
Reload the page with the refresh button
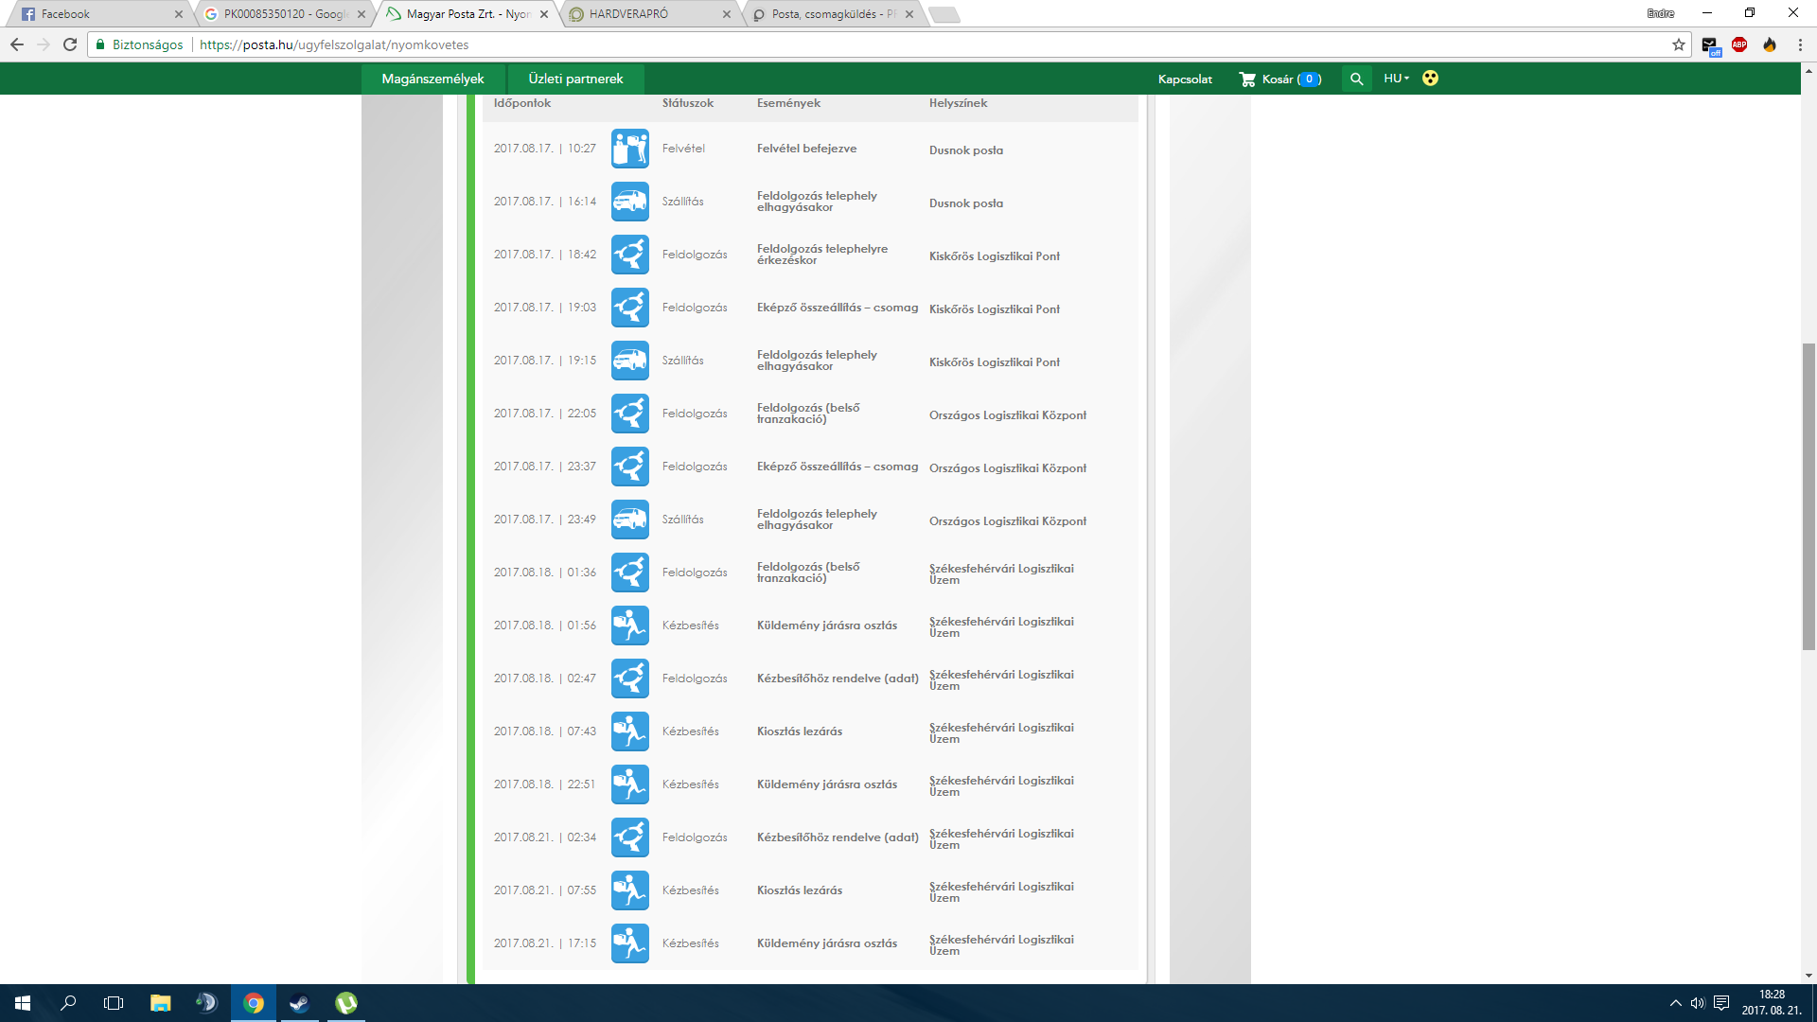coord(70,44)
